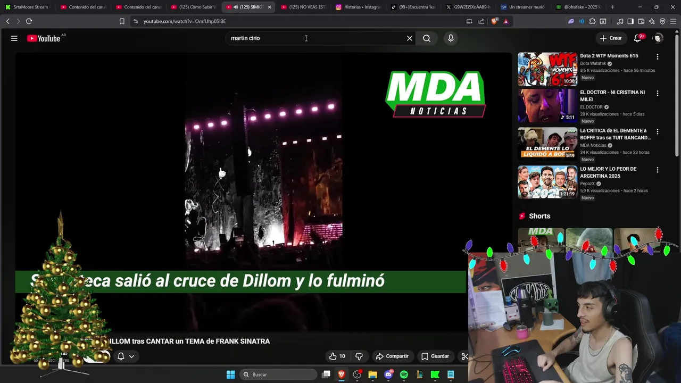The width and height of the screenshot is (681, 383).
Task: Switch to the Historias Instagram tab
Action: [x=359, y=7]
